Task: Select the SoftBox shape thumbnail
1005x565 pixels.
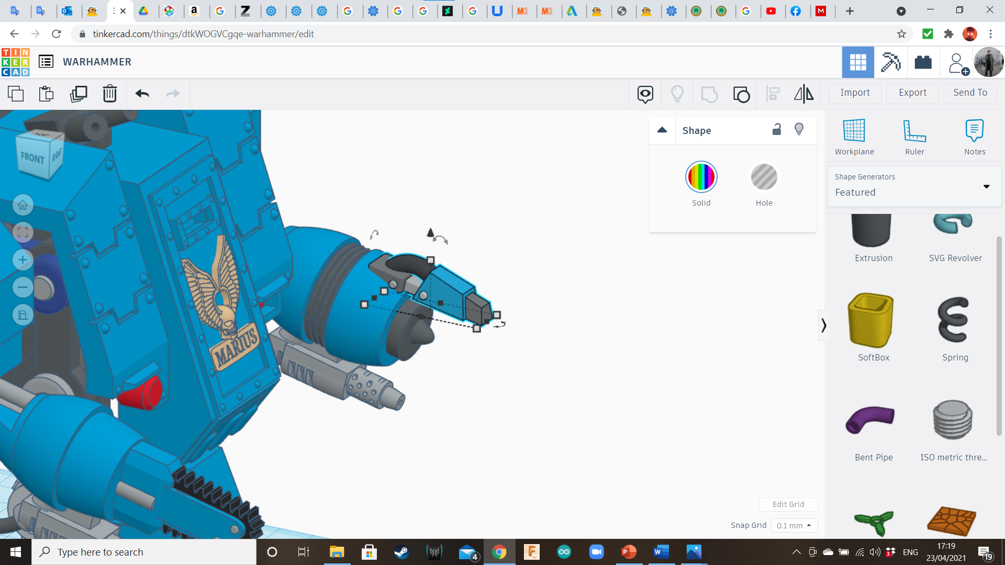Action: (x=873, y=321)
